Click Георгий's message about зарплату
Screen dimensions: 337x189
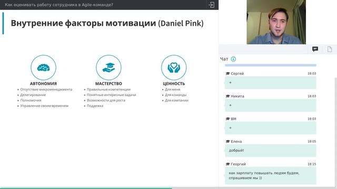coord(270,175)
